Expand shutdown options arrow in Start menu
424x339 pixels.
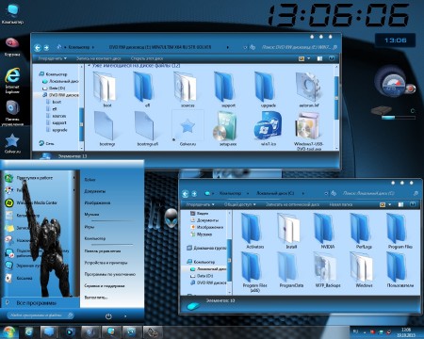[x=125, y=316]
